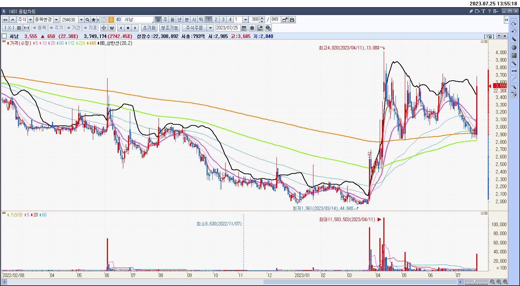Click the auto-fit magnifier (A) icon
Image resolution: width=520 pixels, height=286 pixels.
click(x=505, y=282)
